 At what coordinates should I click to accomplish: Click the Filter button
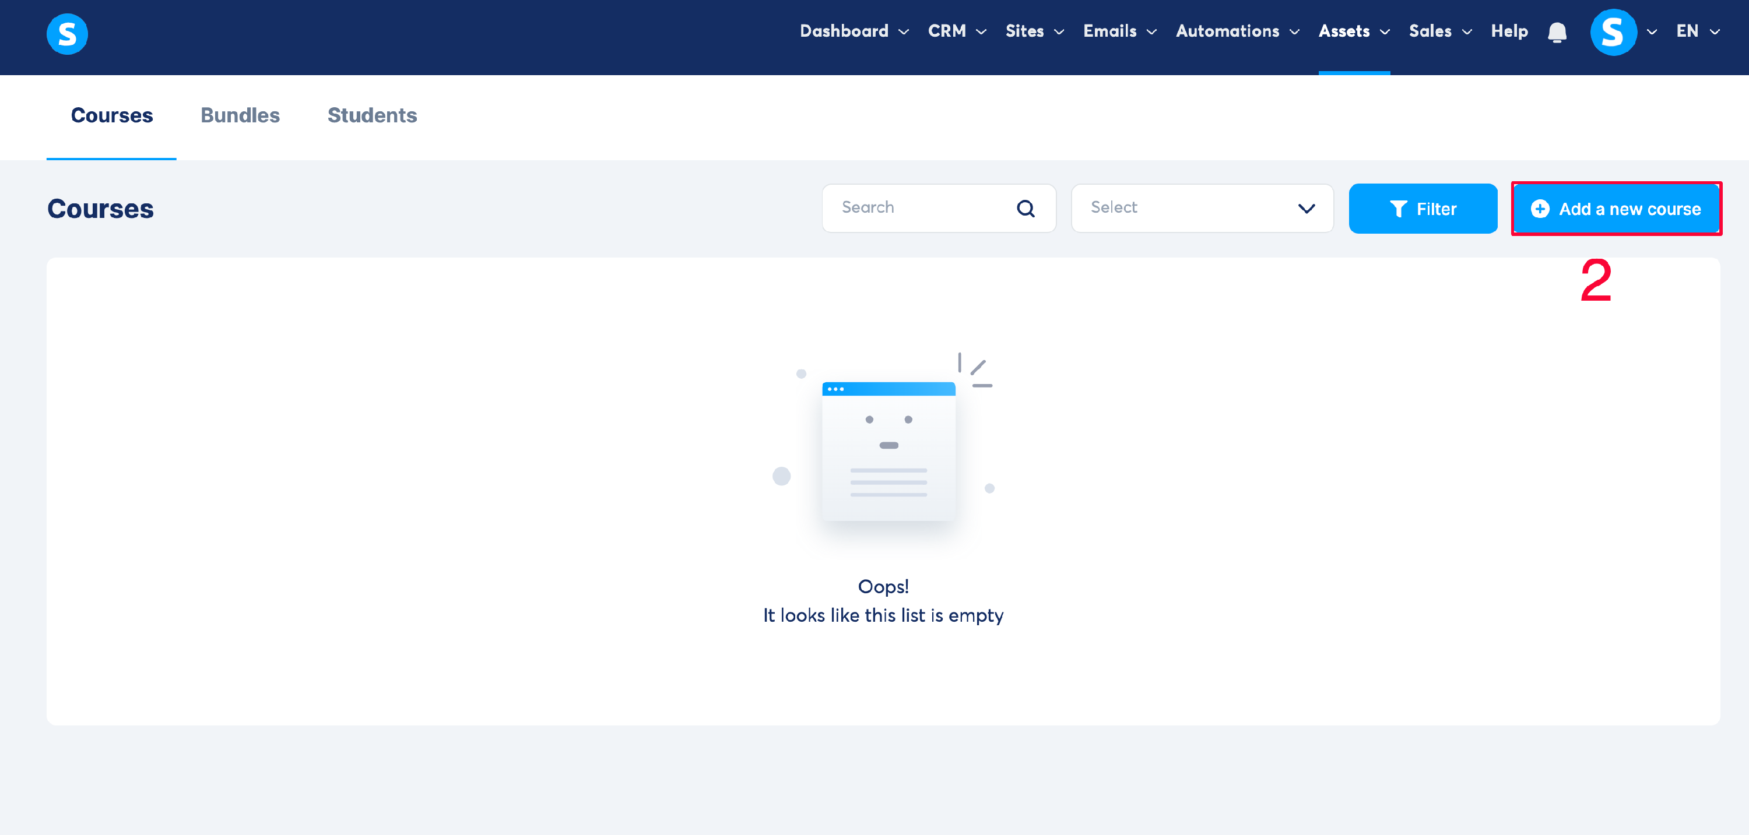(1423, 209)
